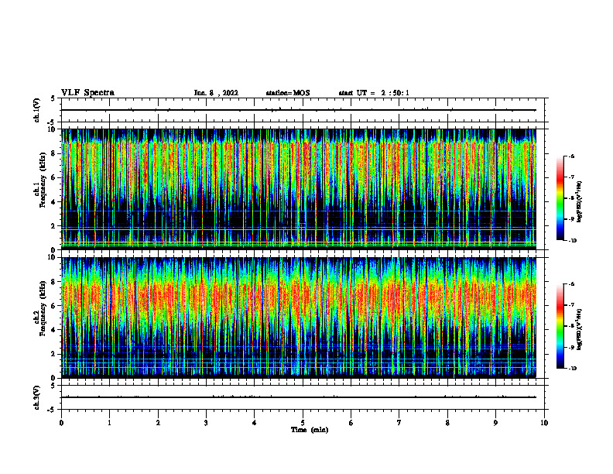Click the ch.2 spectrogram panel

[299, 318]
